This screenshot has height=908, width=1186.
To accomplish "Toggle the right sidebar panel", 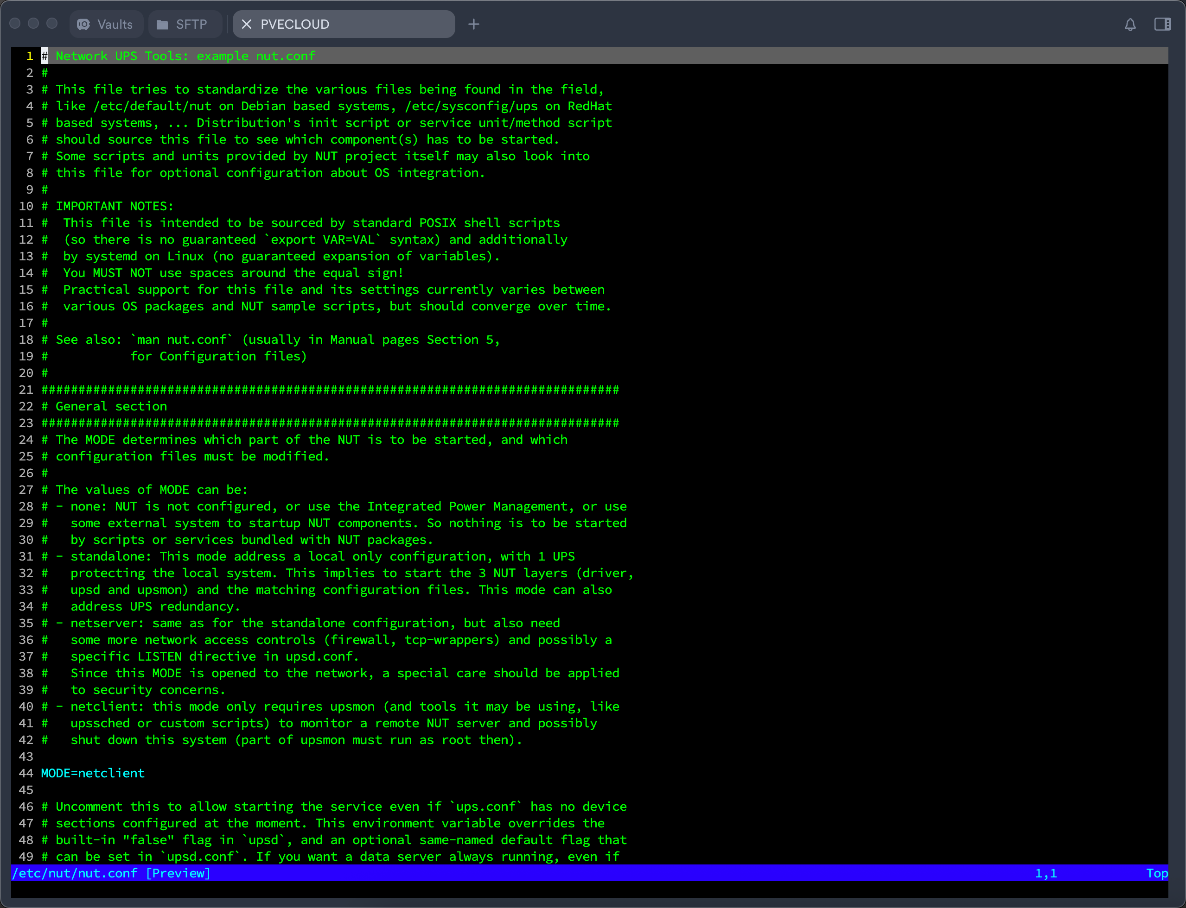I will [x=1163, y=24].
